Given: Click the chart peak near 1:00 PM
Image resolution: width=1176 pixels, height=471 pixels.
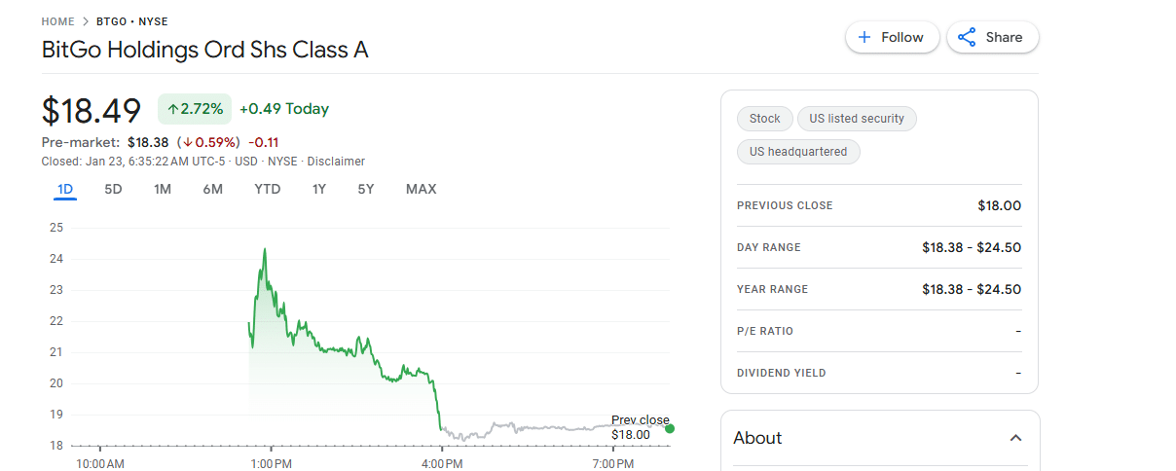Looking at the screenshot, I should pyautogui.click(x=265, y=249).
